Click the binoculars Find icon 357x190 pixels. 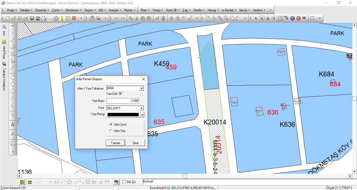click(x=304, y=18)
